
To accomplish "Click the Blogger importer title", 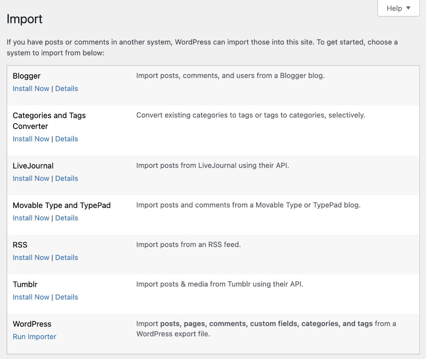I will [x=27, y=76].
